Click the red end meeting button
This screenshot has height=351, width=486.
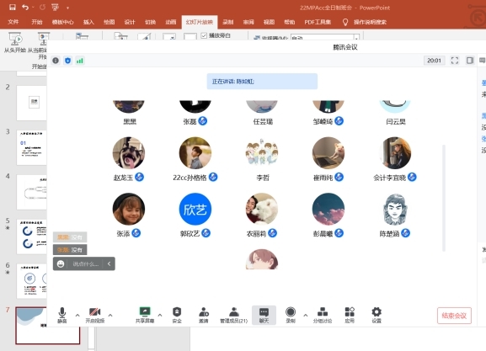coord(454,316)
